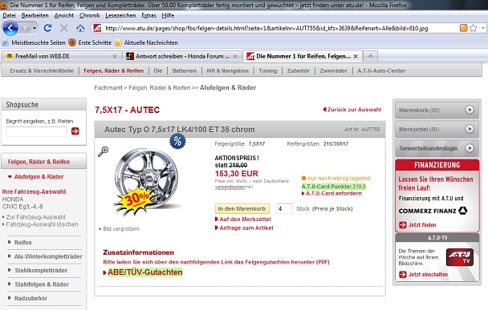Open Hifi & Navigation category
The image size is (488, 310).
[227, 70]
